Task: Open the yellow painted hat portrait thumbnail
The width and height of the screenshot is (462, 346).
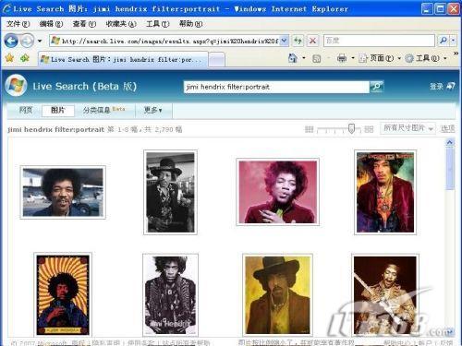Action: click(x=277, y=295)
